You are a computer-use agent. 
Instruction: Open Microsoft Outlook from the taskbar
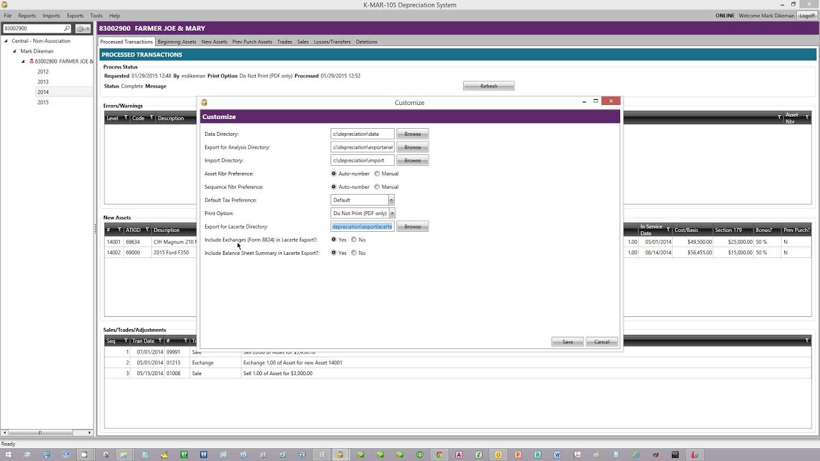498,455
